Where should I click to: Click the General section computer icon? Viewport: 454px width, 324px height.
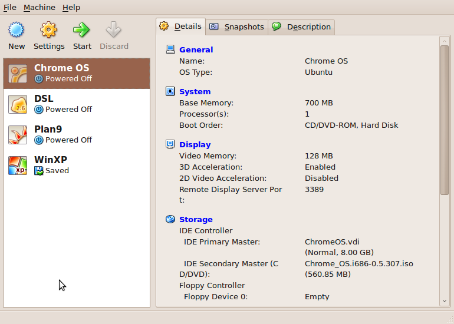pyautogui.click(x=170, y=49)
